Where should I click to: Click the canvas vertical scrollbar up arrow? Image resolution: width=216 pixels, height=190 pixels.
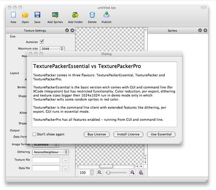coord(145,158)
